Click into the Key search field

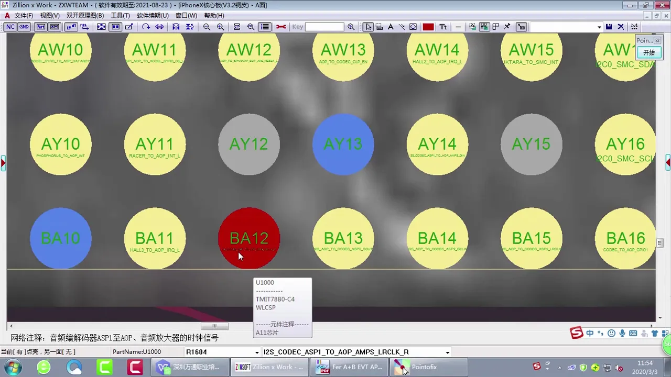[x=324, y=27]
